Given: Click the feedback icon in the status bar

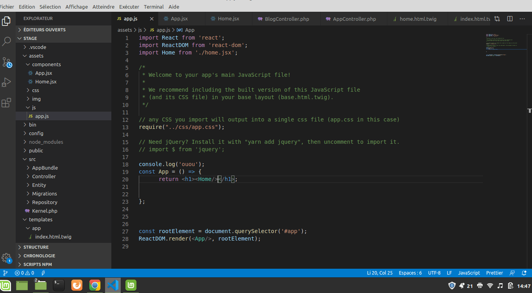Looking at the screenshot, I should pyautogui.click(x=512, y=273).
